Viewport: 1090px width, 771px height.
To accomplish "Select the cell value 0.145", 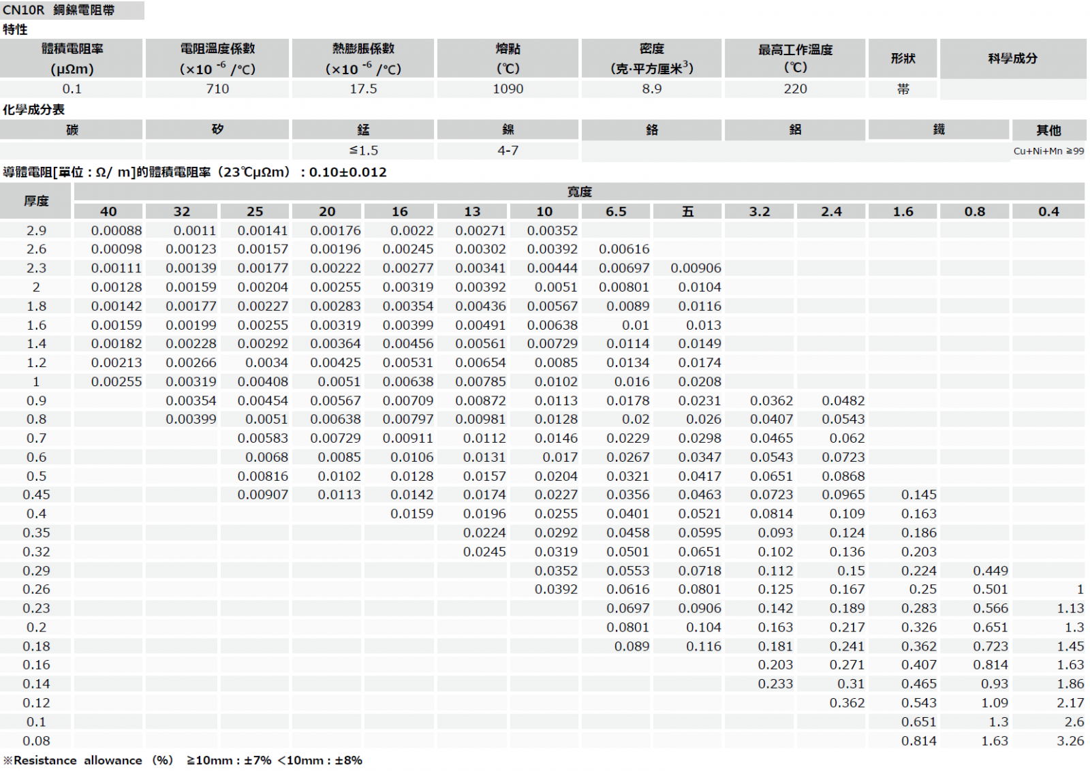I will pos(918,494).
